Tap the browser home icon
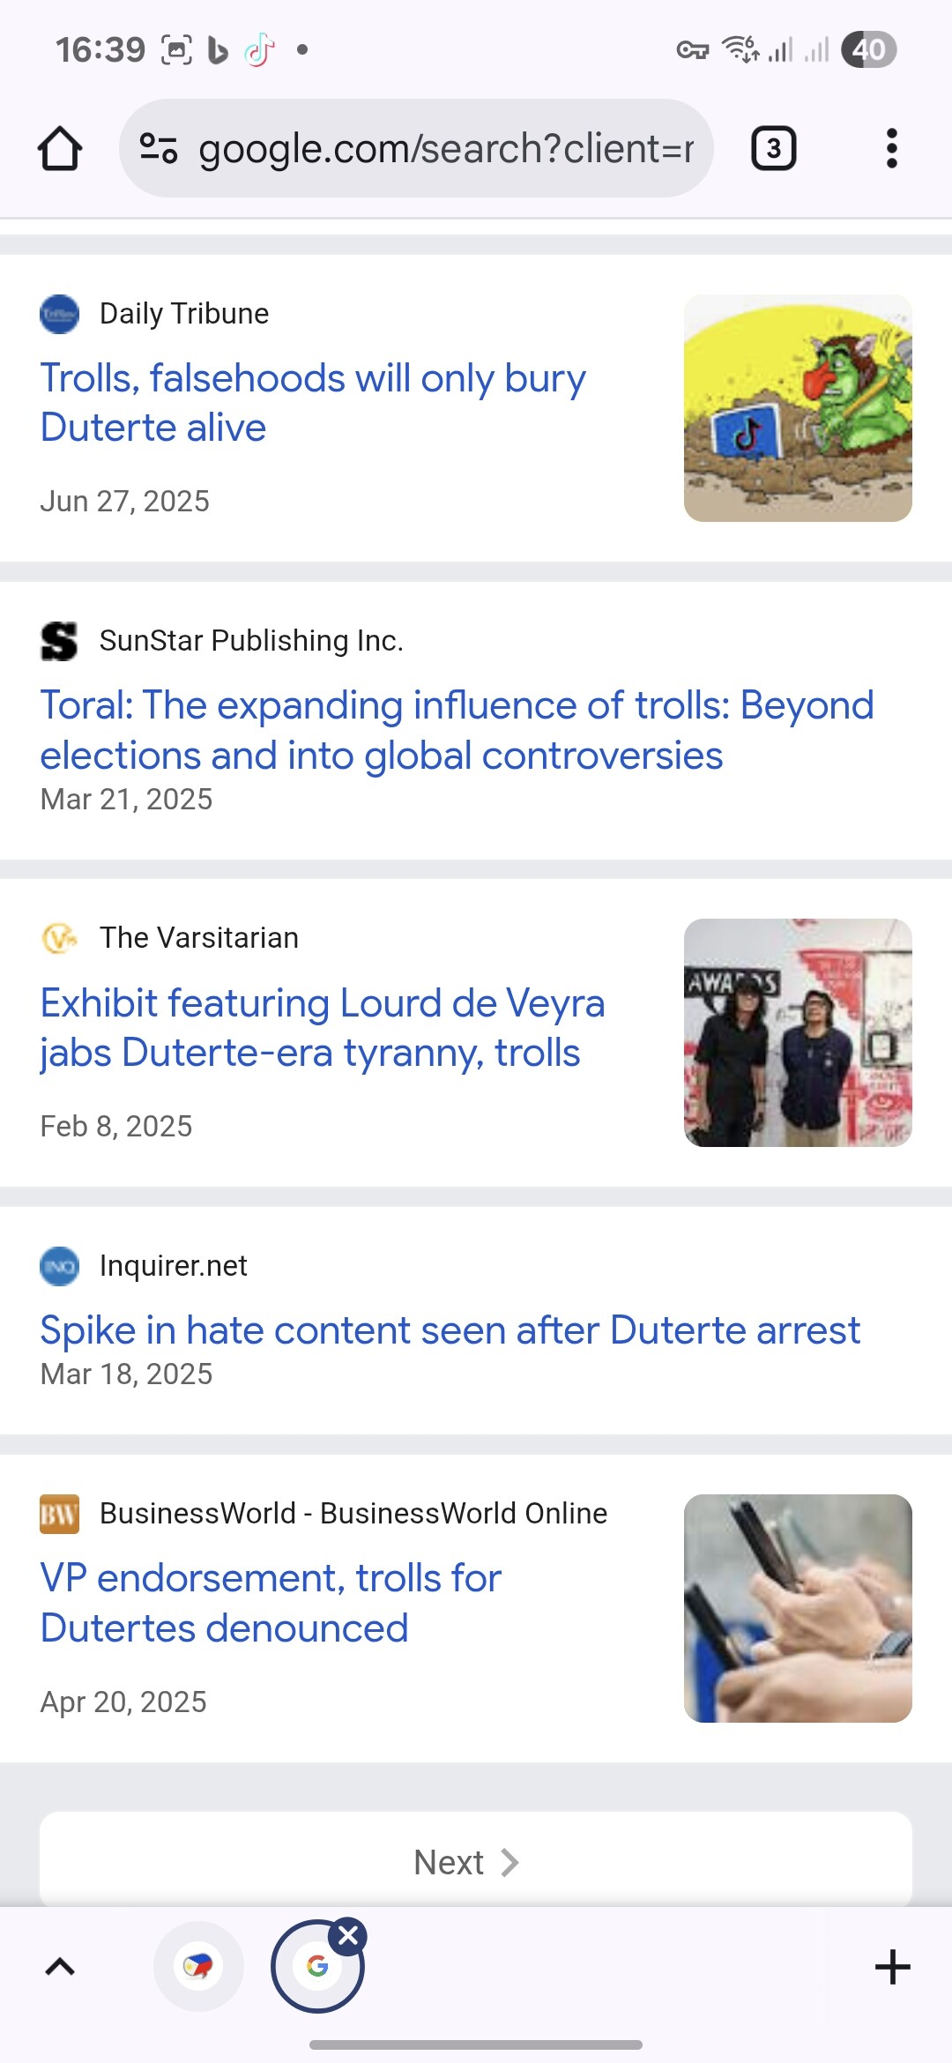 point(60,148)
